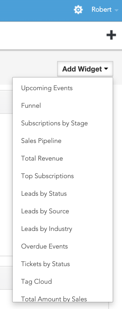Choose Total Amount by Sales option
This screenshot has height=309, width=122.
[x=54, y=299]
